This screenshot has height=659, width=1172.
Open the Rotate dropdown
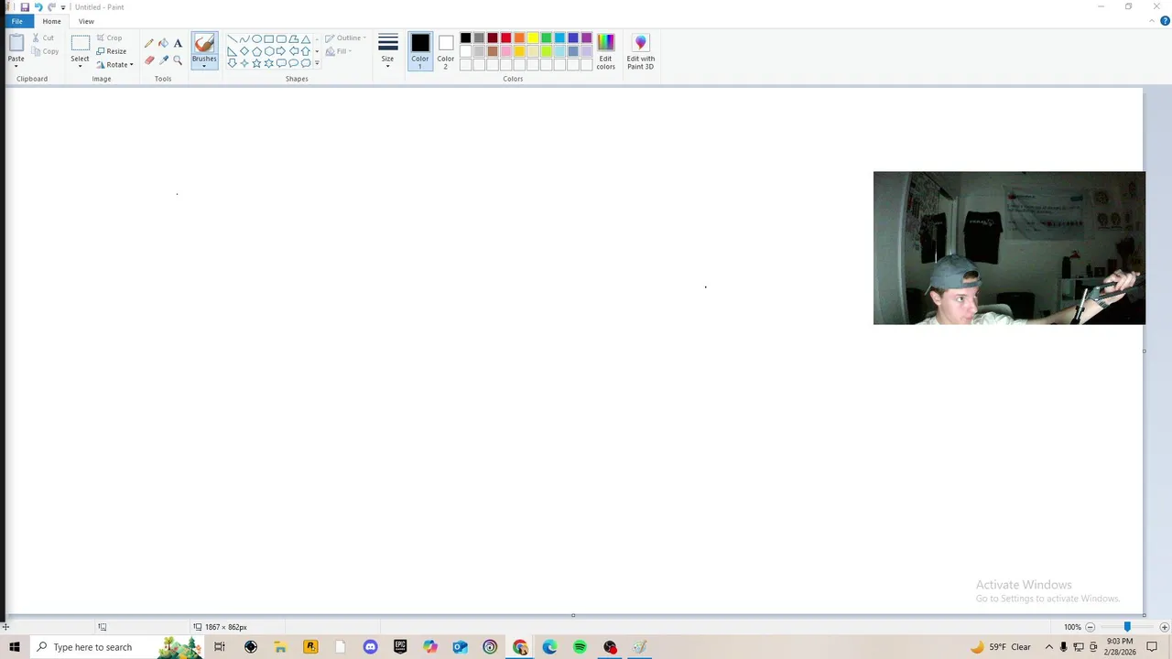pyautogui.click(x=115, y=65)
